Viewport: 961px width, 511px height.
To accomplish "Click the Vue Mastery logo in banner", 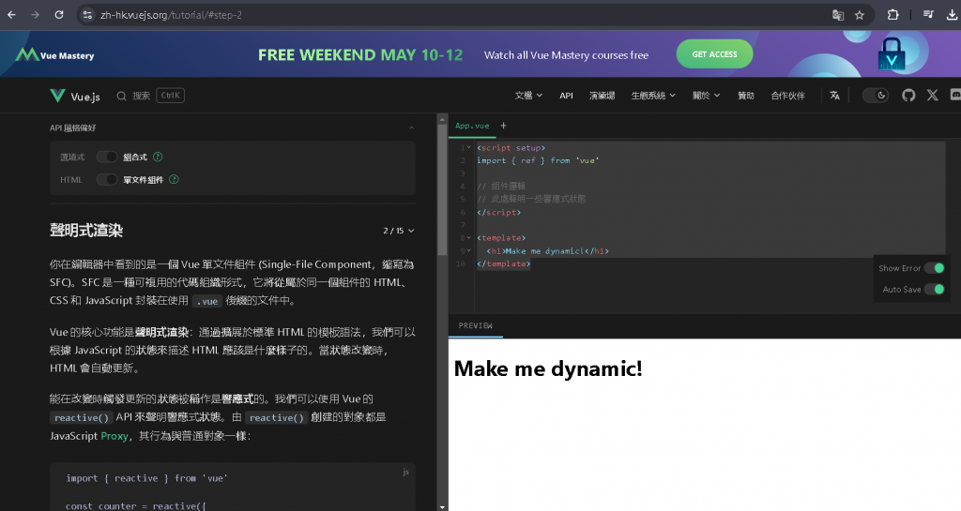I will pyautogui.click(x=54, y=55).
